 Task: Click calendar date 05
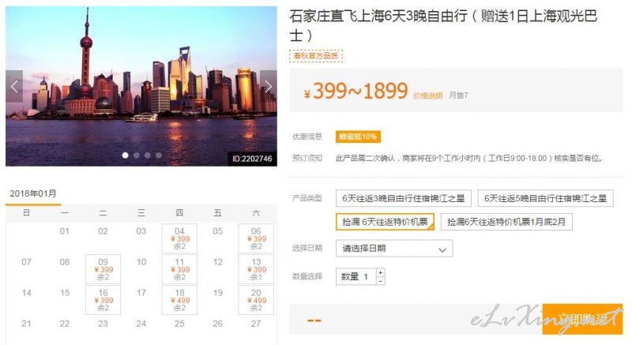click(x=218, y=231)
